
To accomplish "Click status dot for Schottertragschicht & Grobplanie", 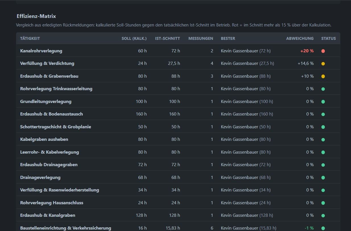I will pyautogui.click(x=323, y=127).
